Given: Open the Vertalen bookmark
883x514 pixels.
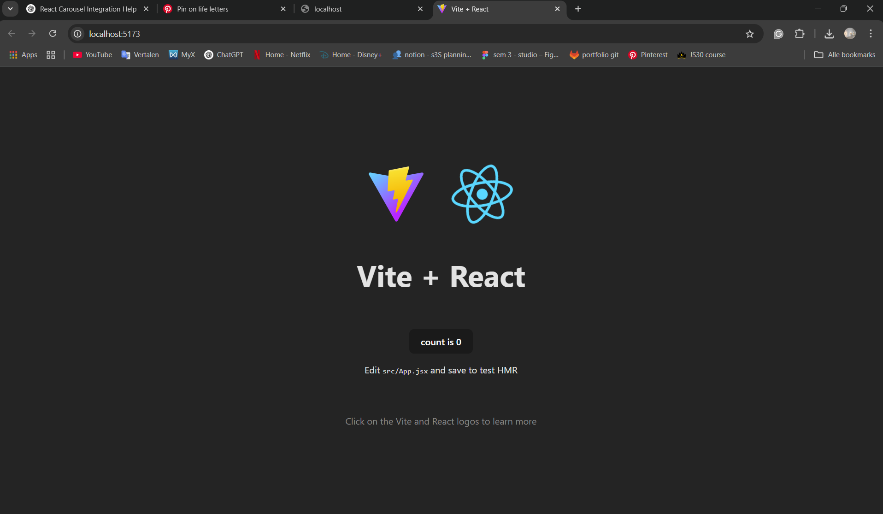Looking at the screenshot, I should [x=140, y=55].
